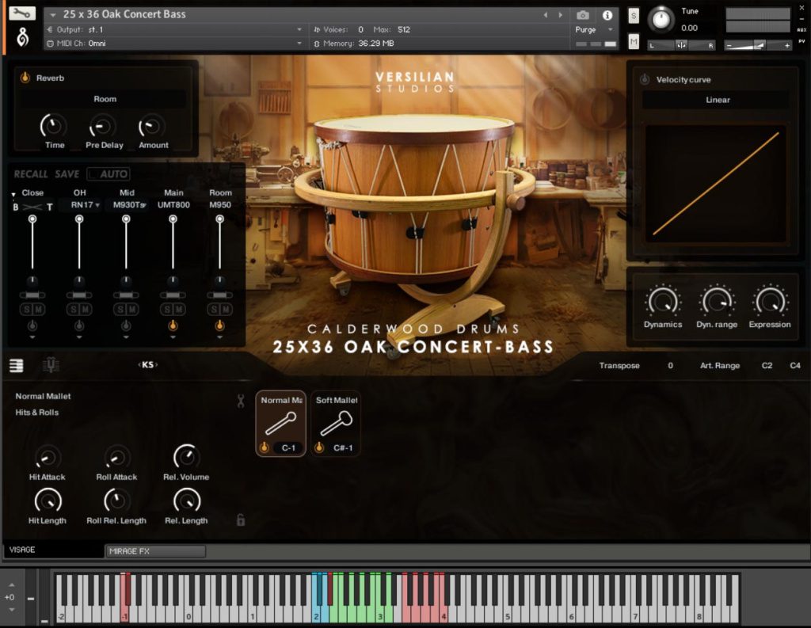Screen dimensions: 811x628
Task: Click SAVE mixer preset button
Action: coord(67,174)
